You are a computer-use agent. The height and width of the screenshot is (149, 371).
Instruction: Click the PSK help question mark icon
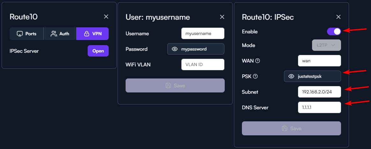[255, 76]
